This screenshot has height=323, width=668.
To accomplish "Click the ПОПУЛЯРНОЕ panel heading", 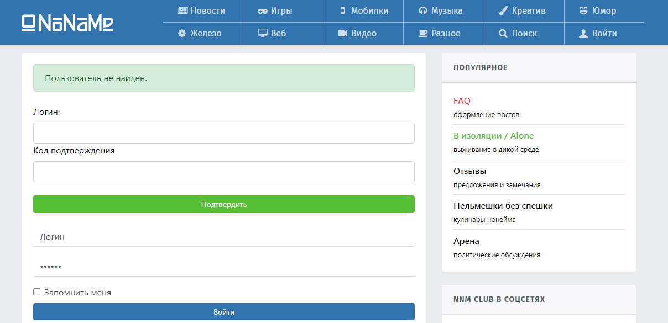I will point(480,68).
